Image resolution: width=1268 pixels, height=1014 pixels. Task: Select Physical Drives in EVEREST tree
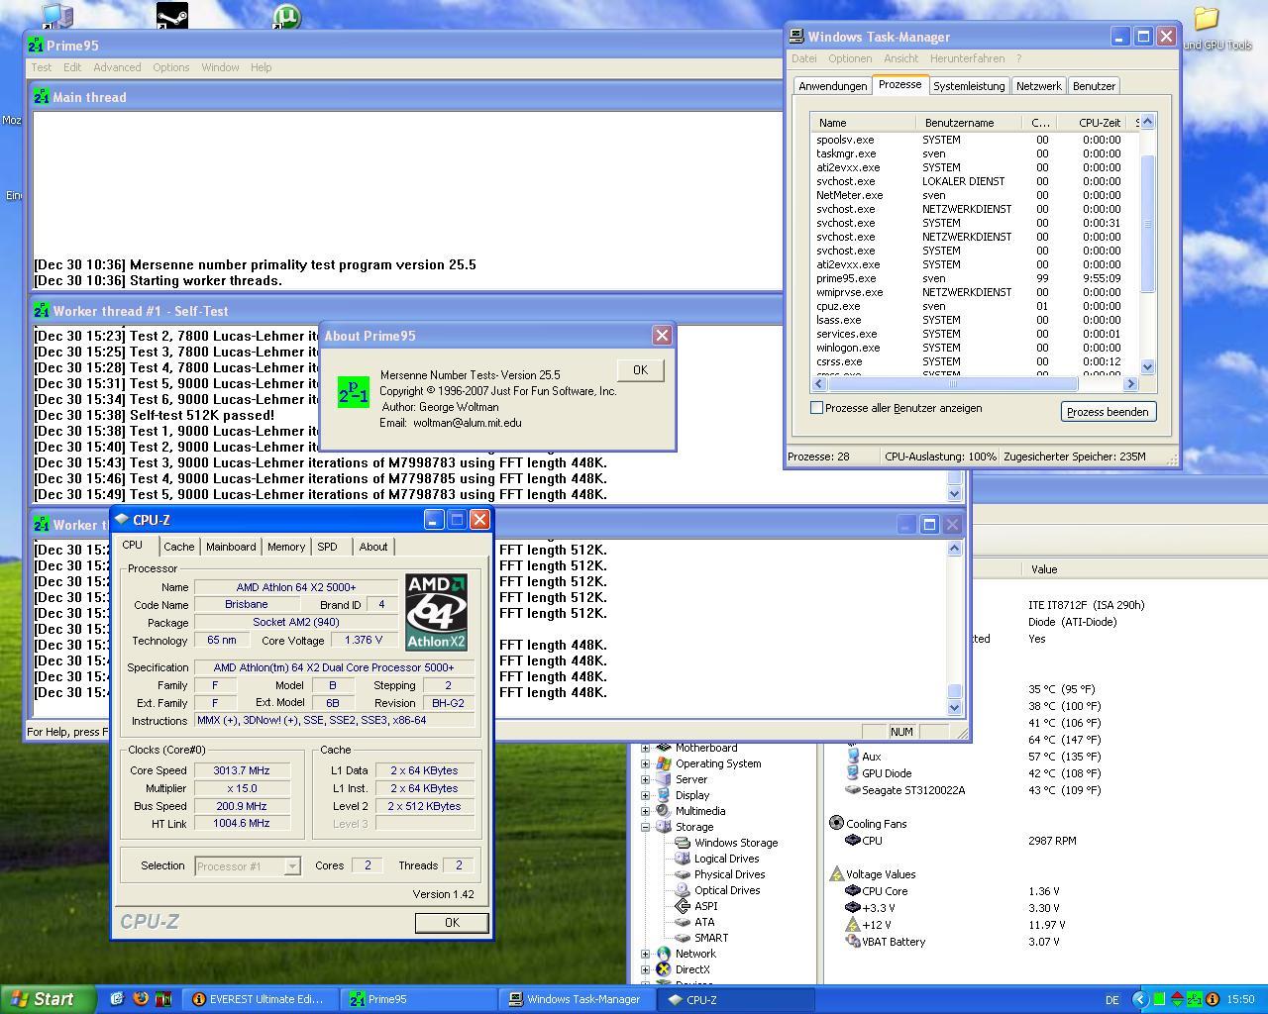[729, 874]
